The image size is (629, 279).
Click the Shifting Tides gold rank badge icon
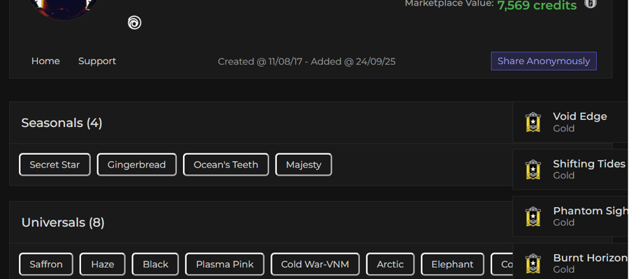point(533,169)
